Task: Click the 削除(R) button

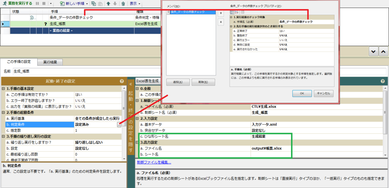Action: pyautogui.click(x=203, y=82)
